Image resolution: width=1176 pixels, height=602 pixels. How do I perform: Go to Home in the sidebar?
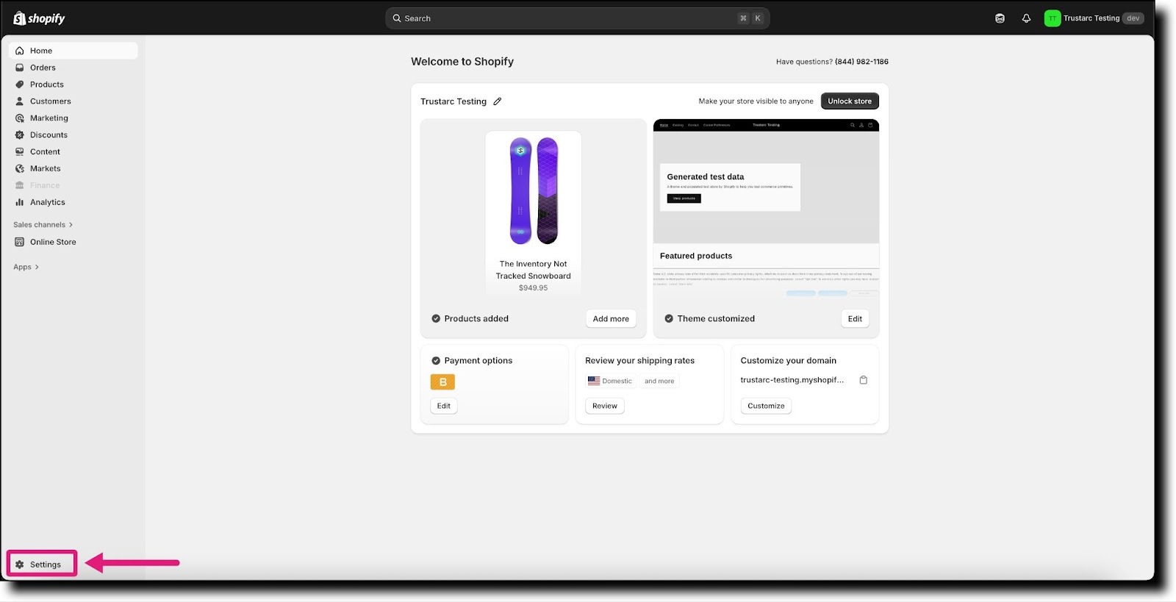pyautogui.click(x=73, y=51)
